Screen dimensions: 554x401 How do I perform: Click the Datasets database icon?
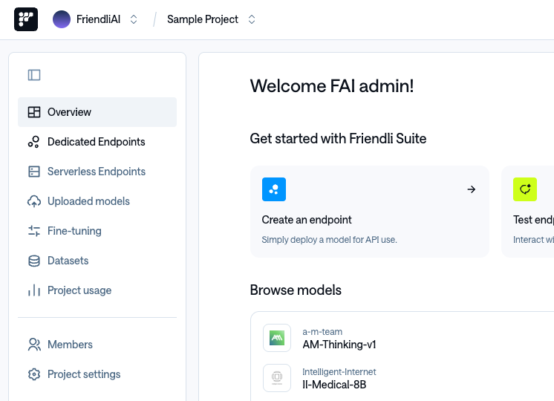pyautogui.click(x=34, y=261)
